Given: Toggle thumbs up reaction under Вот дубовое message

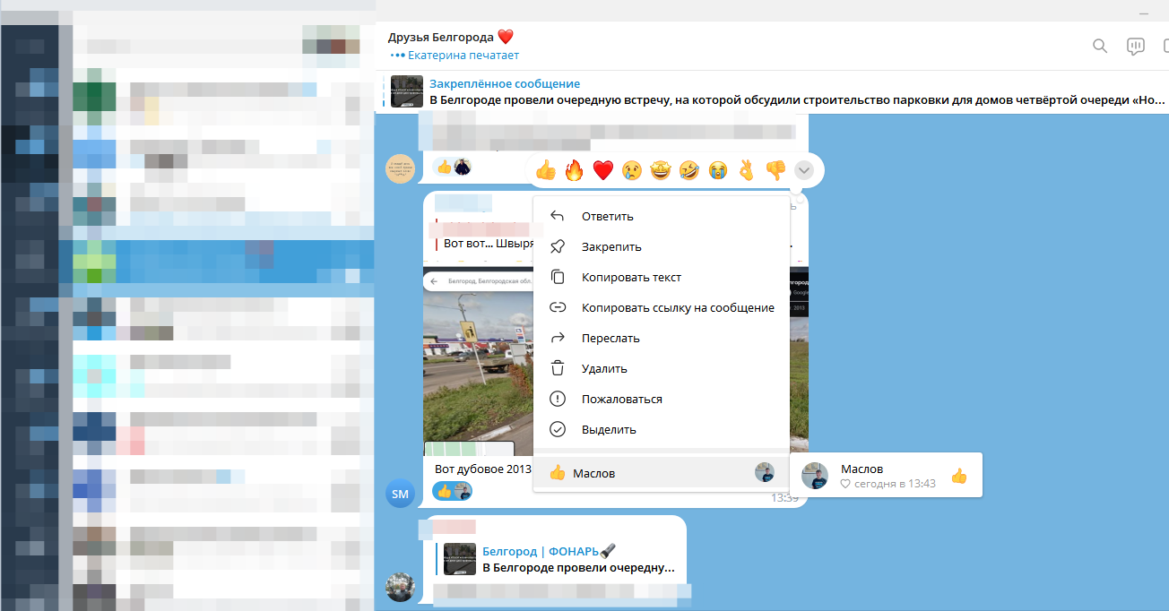Looking at the screenshot, I should 452,491.
